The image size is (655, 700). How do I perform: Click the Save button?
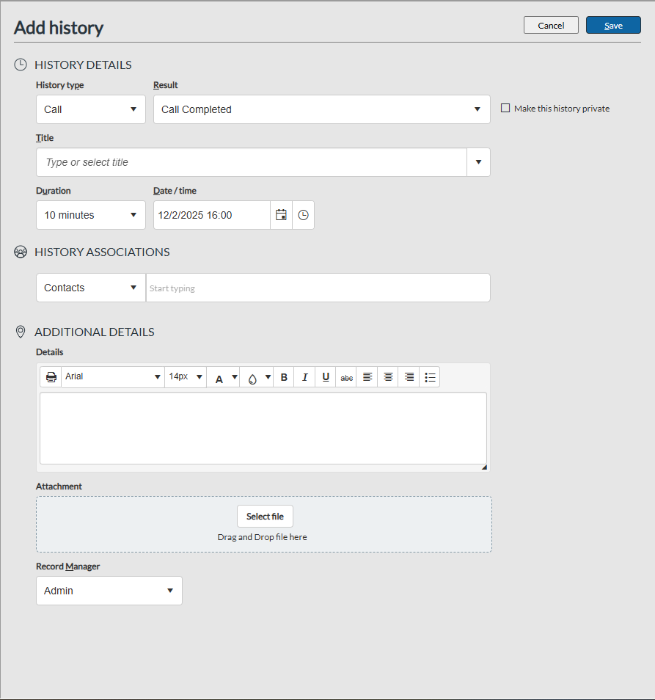(x=613, y=26)
